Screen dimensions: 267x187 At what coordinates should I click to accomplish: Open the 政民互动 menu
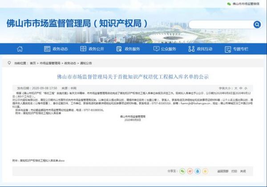(x=205, y=49)
